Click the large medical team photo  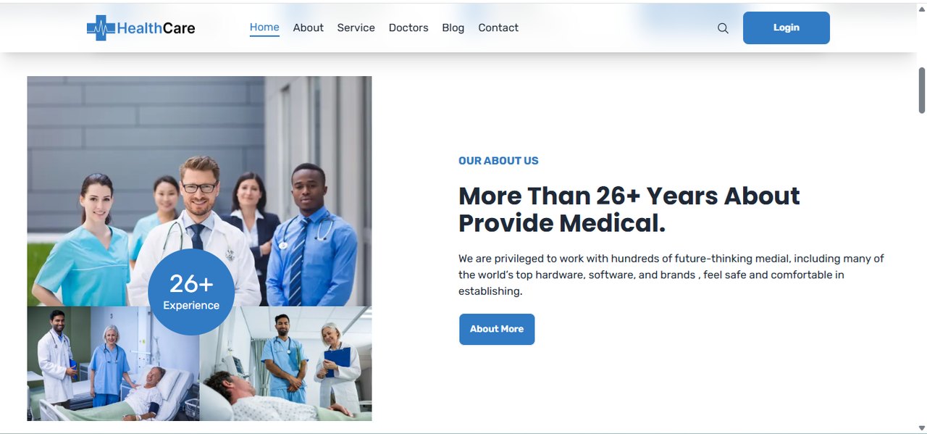[x=199, y=191]
